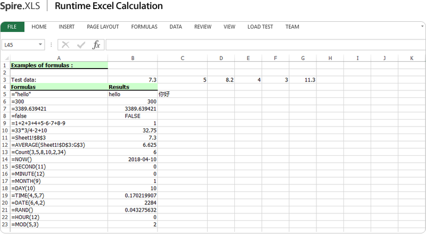The image size is (426, 234).
Task: Click the Insert Function fx icon
Action: [96, 45]
